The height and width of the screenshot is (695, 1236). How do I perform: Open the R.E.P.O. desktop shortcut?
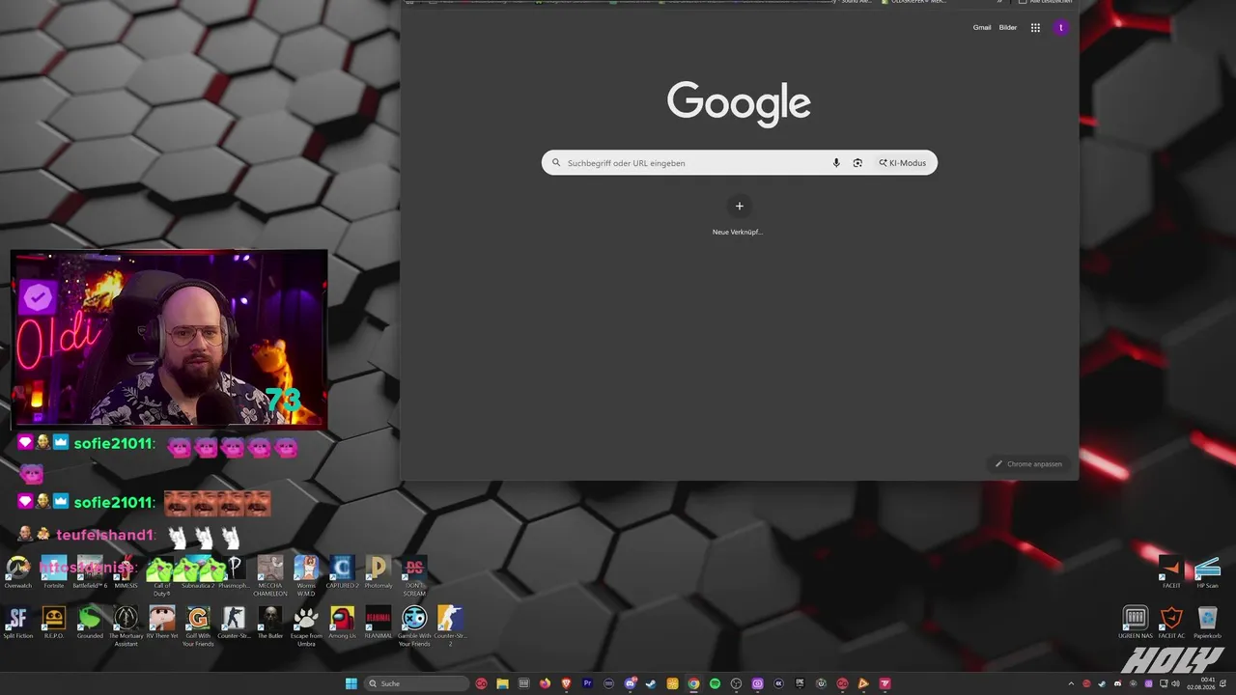(54, 623)
